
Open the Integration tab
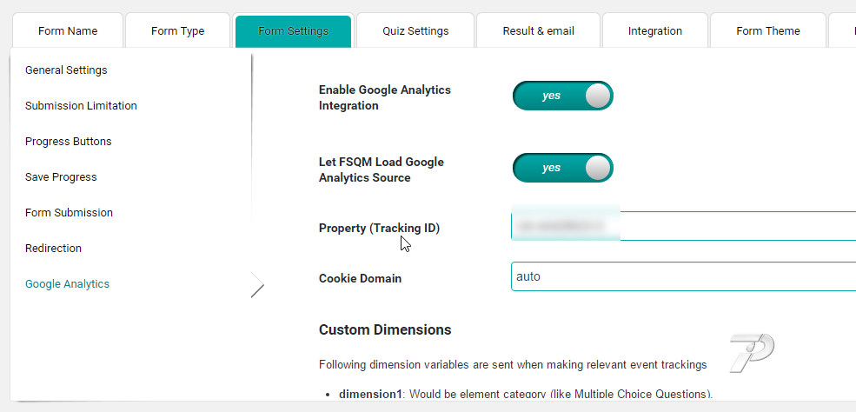(x=655, y=31)
